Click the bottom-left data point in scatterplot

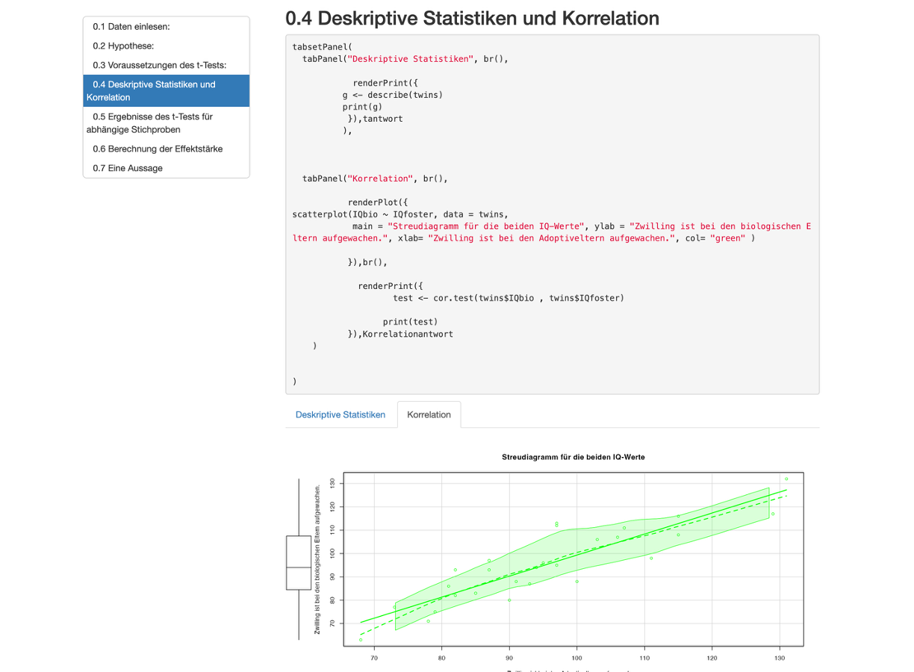pos(361,640)
